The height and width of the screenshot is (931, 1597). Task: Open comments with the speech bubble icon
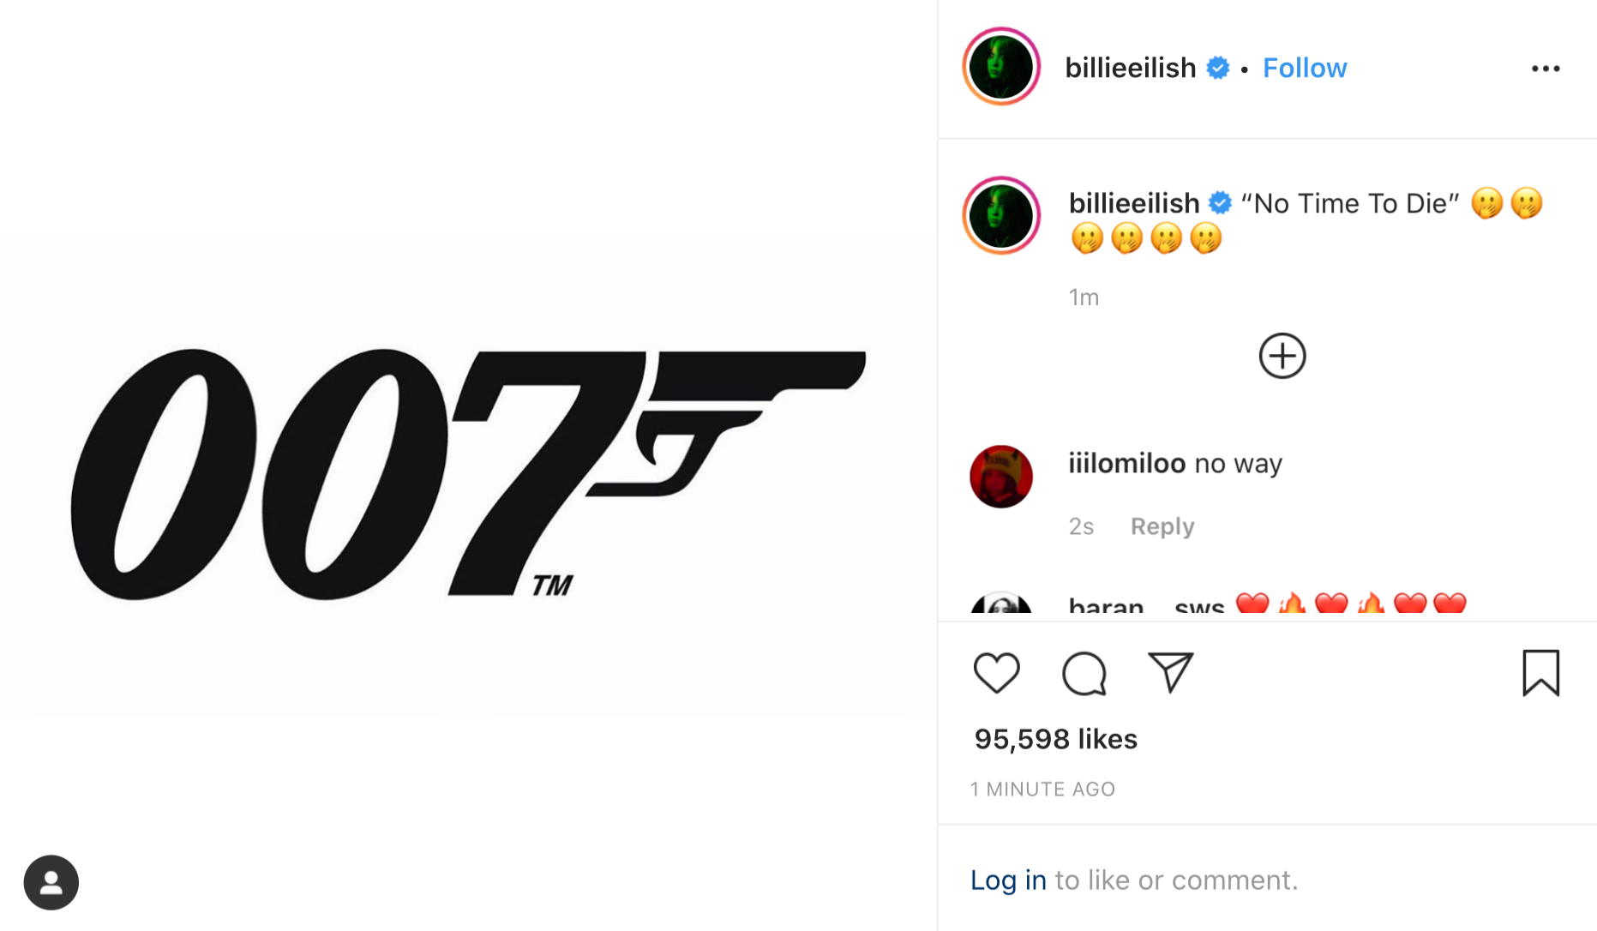1084,673
